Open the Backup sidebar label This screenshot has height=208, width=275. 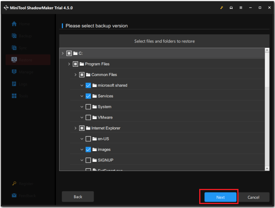click(25, 36)
